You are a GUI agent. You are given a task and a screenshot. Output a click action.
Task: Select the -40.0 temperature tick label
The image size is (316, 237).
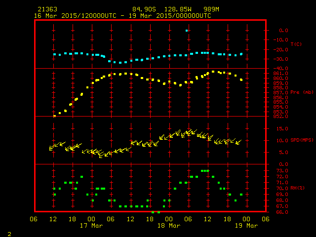pos(281,68)
